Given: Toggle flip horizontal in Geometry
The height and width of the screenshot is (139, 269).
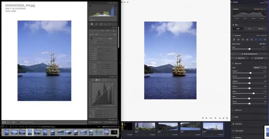Looking at the screenshot, I should (x=256, y=39).
